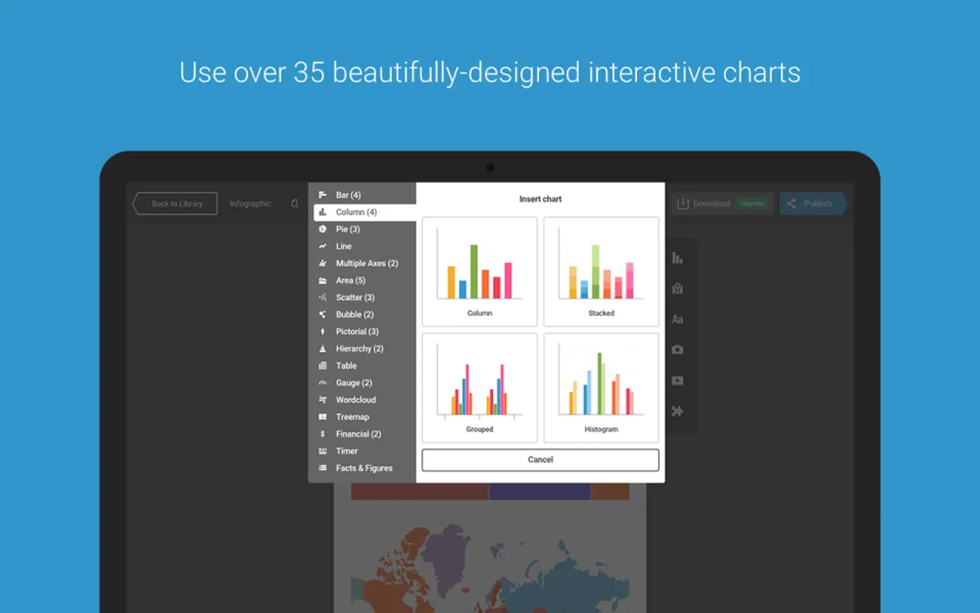This screenshot has height=613, width=980.
Task: Click the share icon on Publish
Action: (x=791, y=204)
